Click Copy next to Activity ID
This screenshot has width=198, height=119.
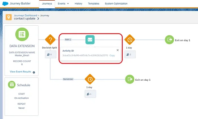tap(112, 55)
